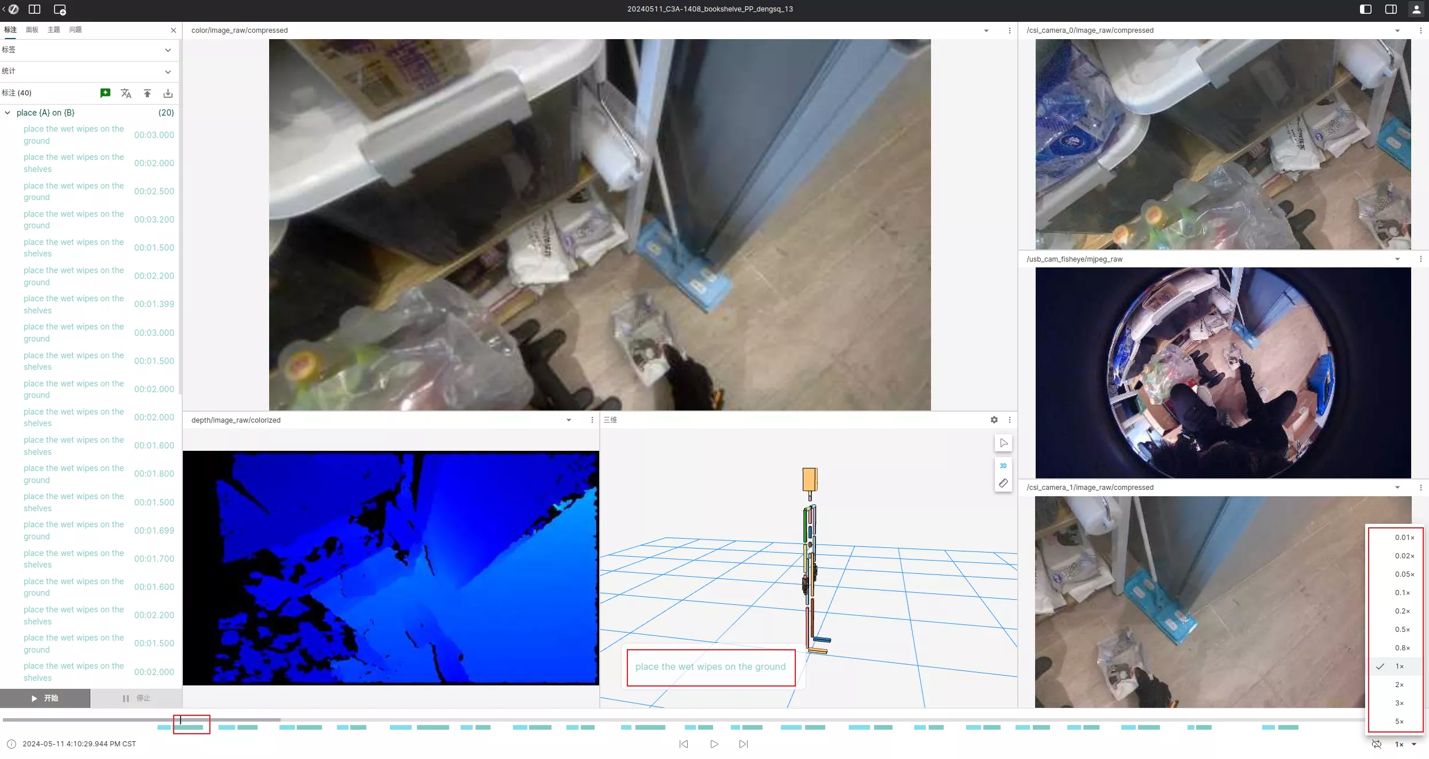Collapse the place {A} on {B} group
Image resolution: width=1429 pixels, height=759 pixels.
click(x=7, y=113)
